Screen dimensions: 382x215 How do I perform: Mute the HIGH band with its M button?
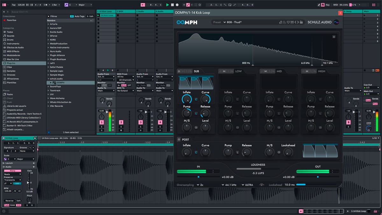307,71
